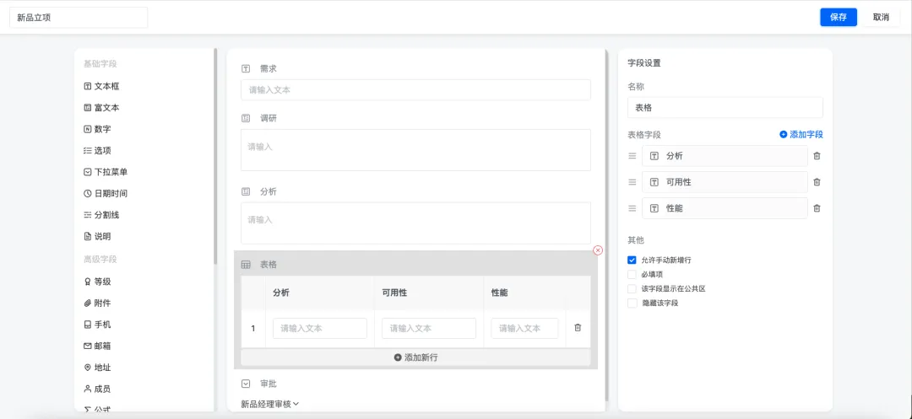Enable the 必填项 checkbox

click(632, 274)
